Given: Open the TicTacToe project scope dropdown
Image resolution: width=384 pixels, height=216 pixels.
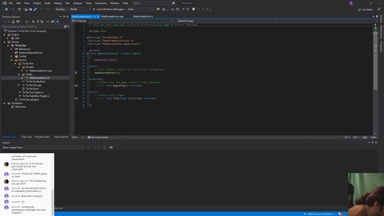Looking at the screenshot, I should [122, 21].
